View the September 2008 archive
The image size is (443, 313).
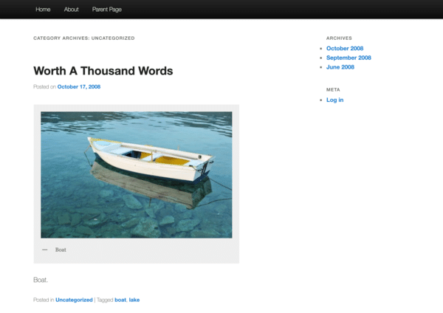click(348, 58)
